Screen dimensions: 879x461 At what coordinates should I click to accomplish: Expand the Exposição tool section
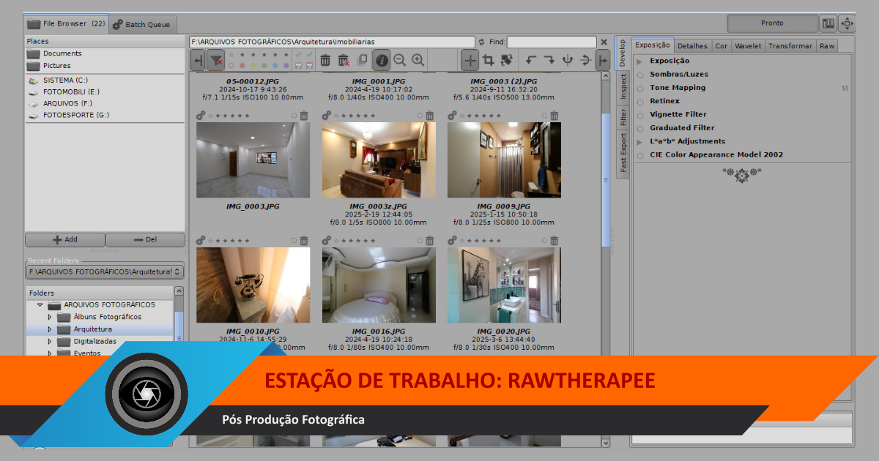click(639, 61)
